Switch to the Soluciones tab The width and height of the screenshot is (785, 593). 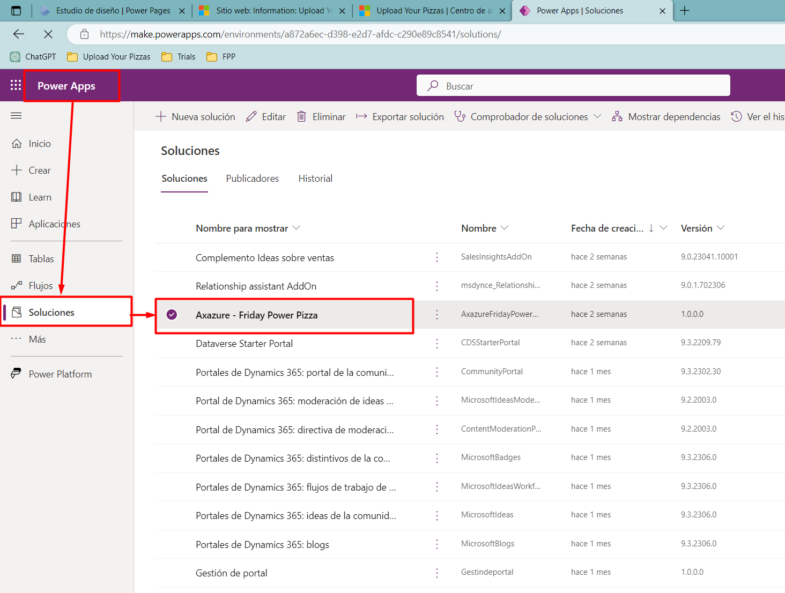184,179
